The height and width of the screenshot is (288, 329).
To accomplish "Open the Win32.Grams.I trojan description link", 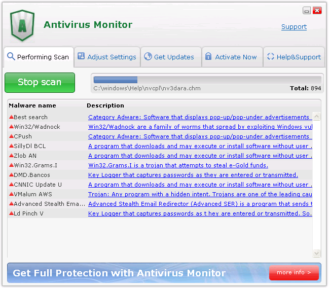I will click(x=178, y=165).
